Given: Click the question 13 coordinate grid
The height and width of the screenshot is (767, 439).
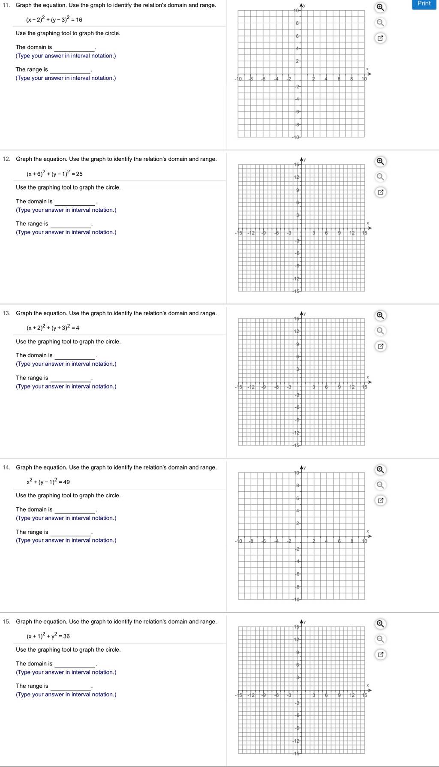Looking at the screenshot, I should coord(301,382).
